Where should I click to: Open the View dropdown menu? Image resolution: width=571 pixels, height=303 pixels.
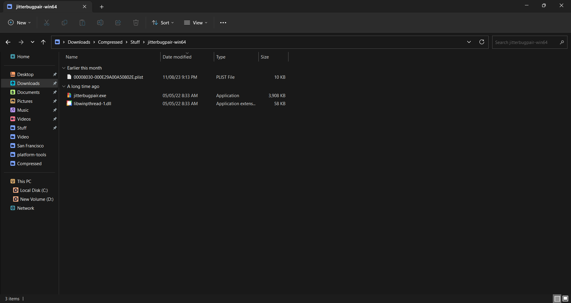click(x=196, y=23)
